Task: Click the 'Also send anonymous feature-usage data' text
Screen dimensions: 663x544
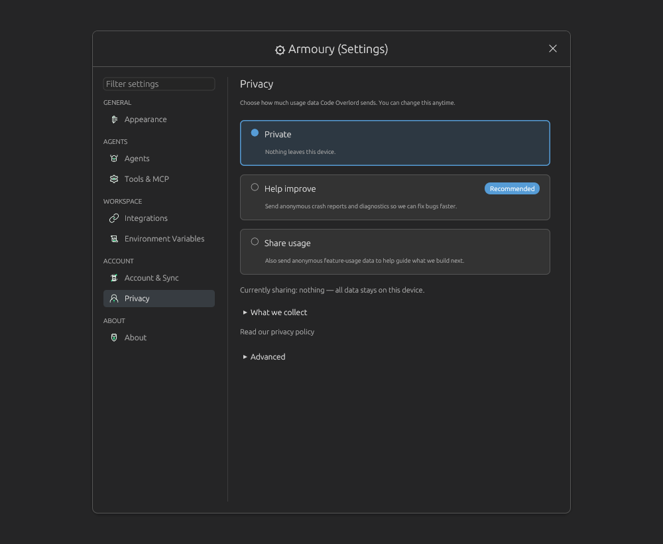Action: [365, 261]
